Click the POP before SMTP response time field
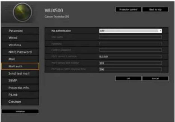This screenshot has height=122, width=175. (130, 70)
